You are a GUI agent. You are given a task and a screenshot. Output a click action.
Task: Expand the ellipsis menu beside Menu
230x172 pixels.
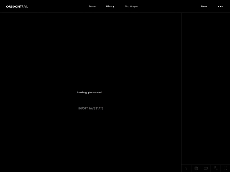(220, 6)
